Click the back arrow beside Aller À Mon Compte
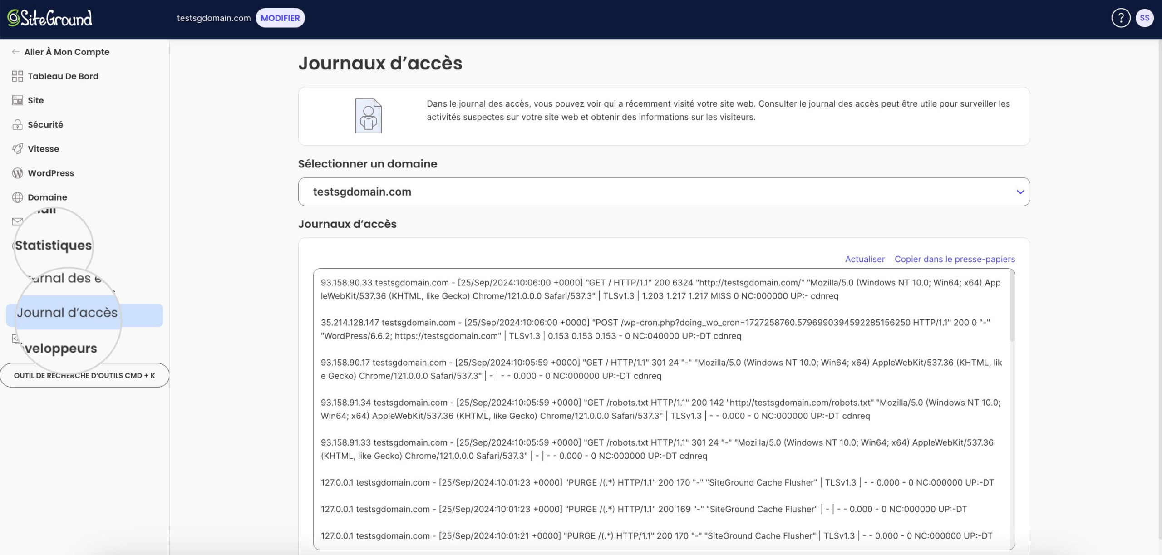 [15, 52]
